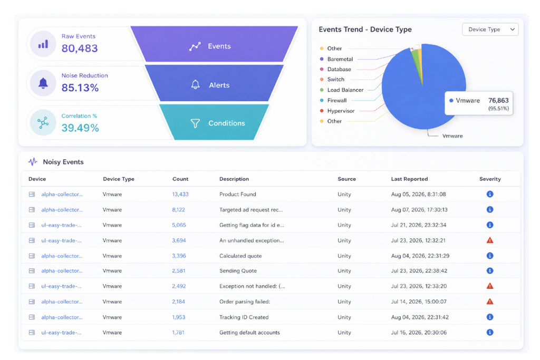The image size is (540, 360).
Task: Select the Alerts funnel segment
Action: [x=214, y=83]
